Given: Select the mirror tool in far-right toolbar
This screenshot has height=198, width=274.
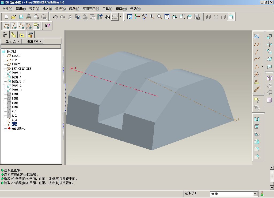Looking at the screenshot, I should click(269, 78).
